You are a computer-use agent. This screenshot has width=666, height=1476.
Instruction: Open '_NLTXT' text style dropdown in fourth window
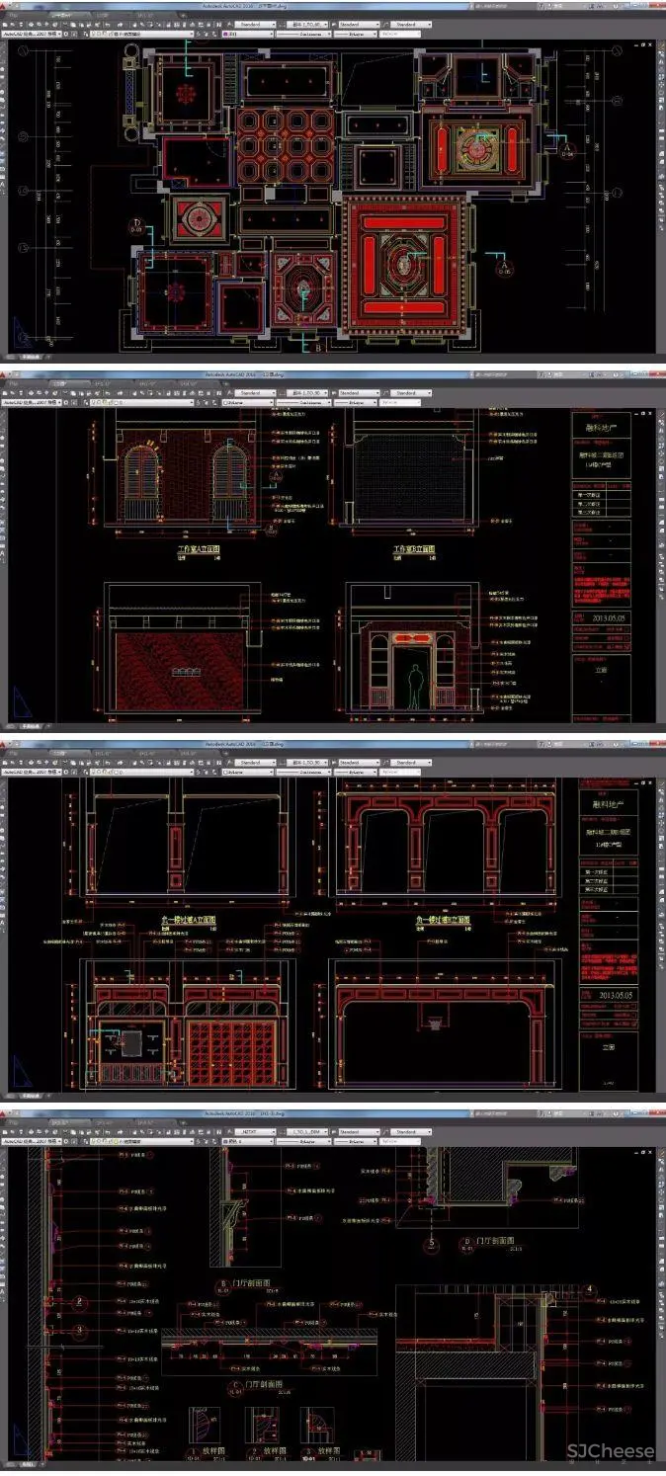coord(256,1132)
